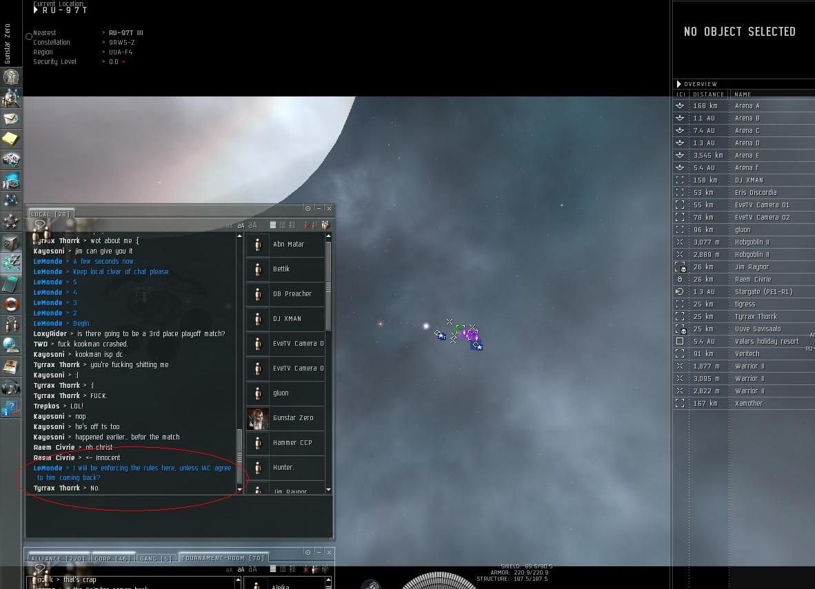Select DB Preacher in Local member list
Viewport: 815px width, 589px height.
point(285,294)
